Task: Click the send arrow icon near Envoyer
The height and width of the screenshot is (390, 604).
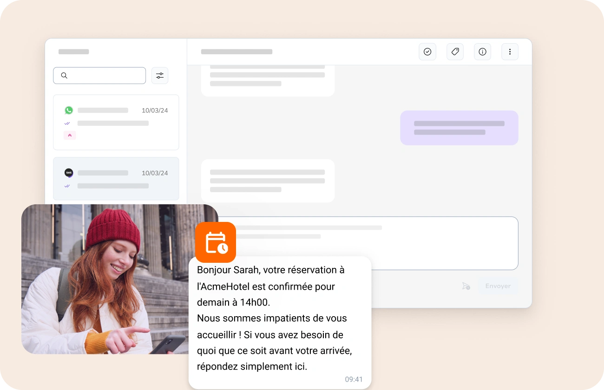Action: click(466, 286)
